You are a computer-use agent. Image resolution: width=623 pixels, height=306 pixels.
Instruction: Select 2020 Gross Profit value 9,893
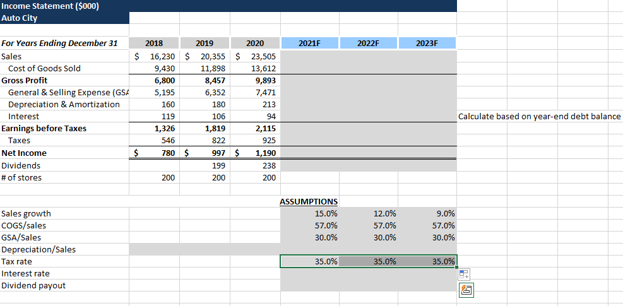[x=255, y=80]
